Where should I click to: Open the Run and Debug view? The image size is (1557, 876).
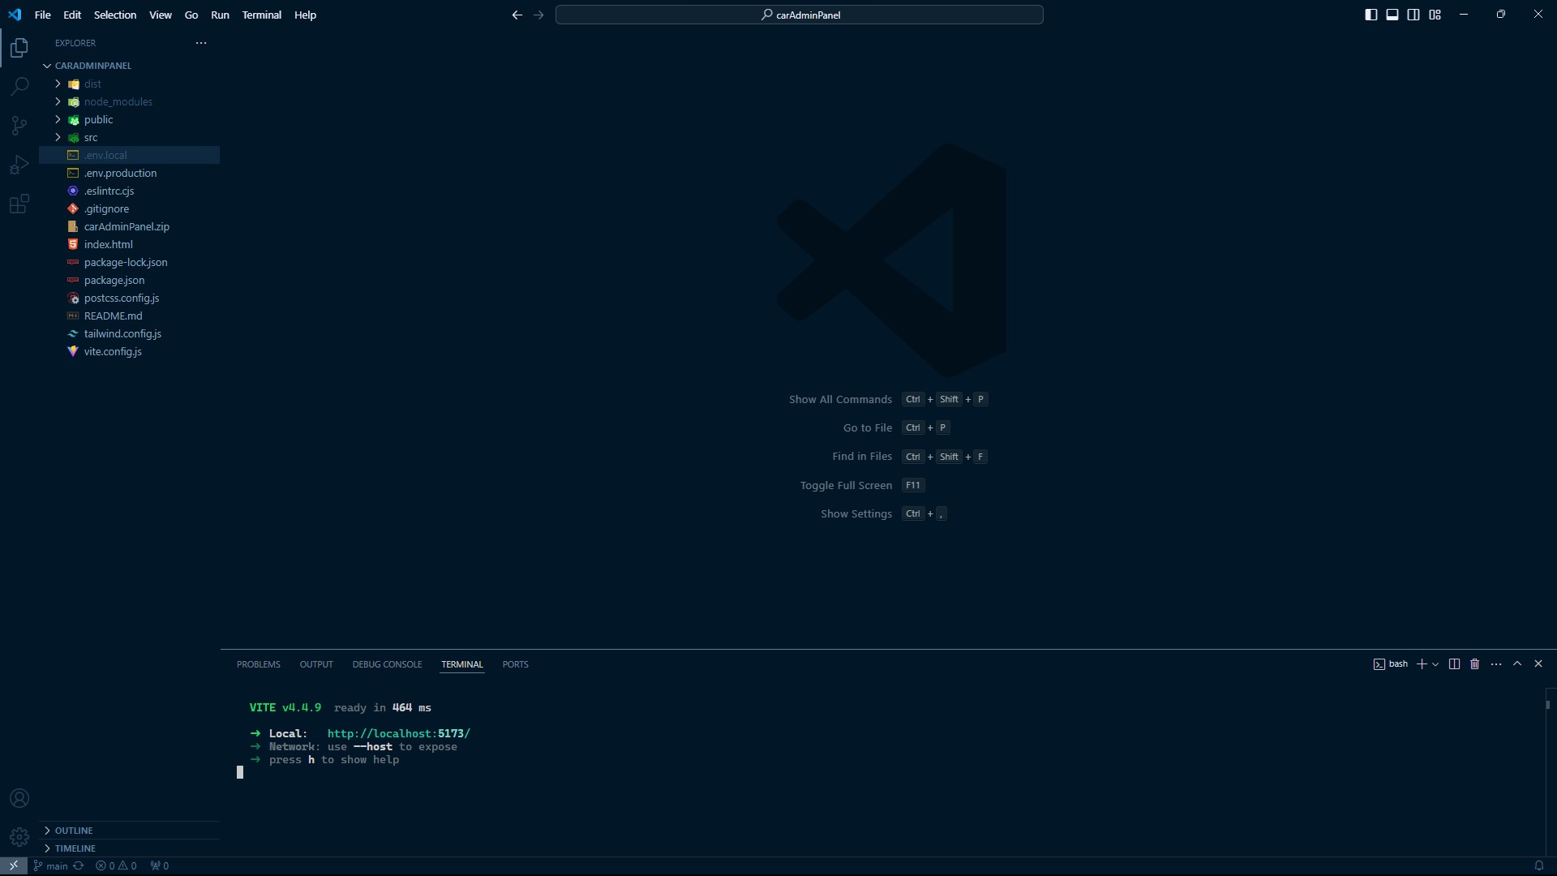[x=19, y=165]
